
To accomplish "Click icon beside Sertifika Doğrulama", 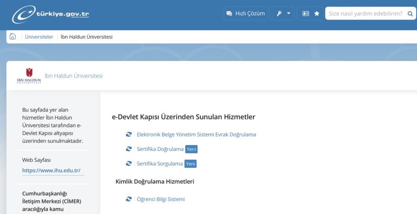I will click(129, 149).
